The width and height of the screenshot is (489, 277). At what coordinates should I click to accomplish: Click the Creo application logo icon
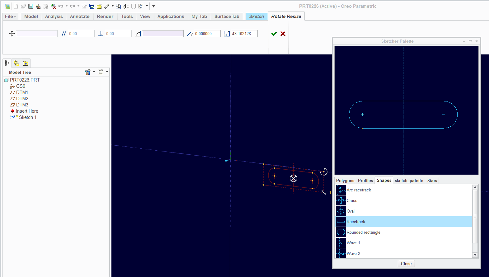click(x=7, y=6)
